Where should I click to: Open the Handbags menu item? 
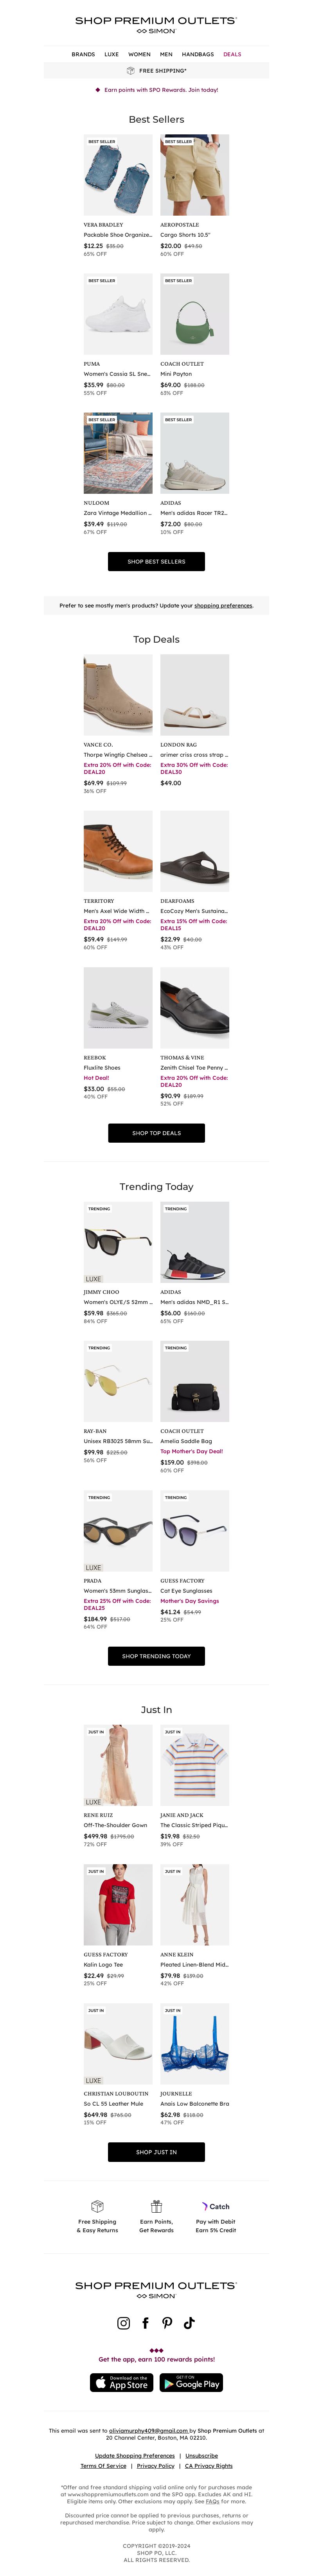pyautogui.click(x=198, y=54)
